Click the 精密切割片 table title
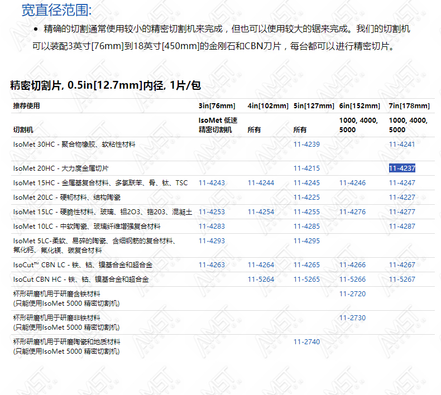Screen dimensions: 441x395 tap(106, 85)
